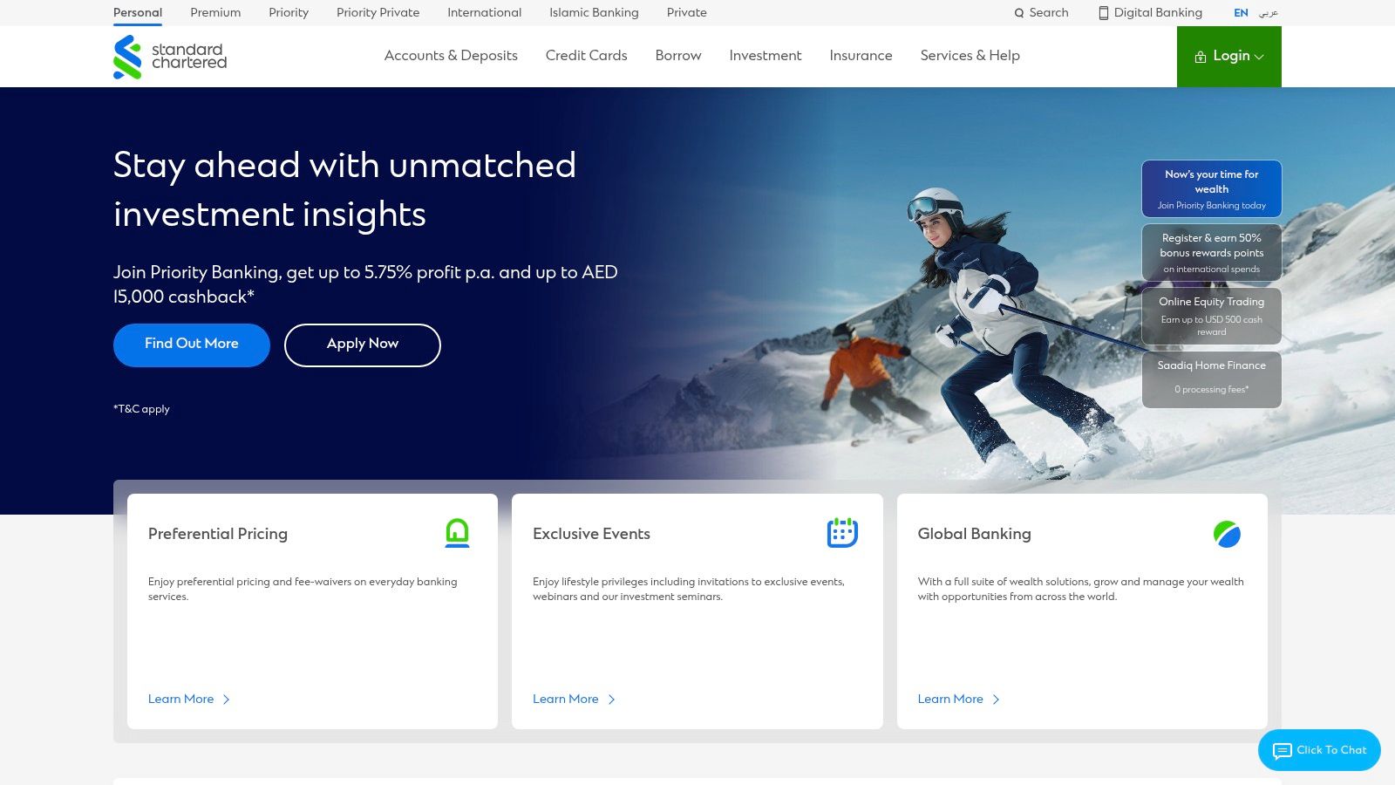This screenshot has width=1395, height=785.
Task: Switch site language to عربي
Action: (1269, 12)
